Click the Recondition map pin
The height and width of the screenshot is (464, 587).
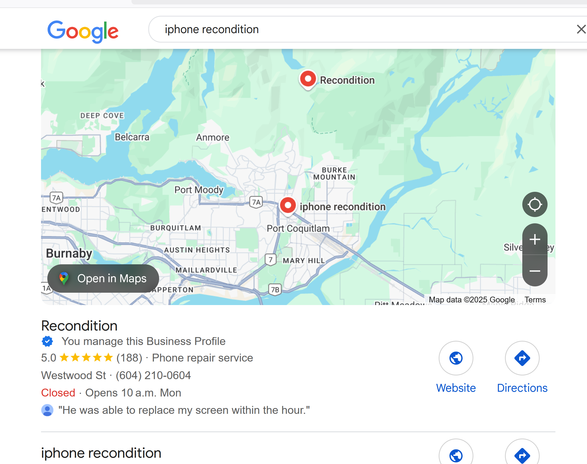point(308,80)
